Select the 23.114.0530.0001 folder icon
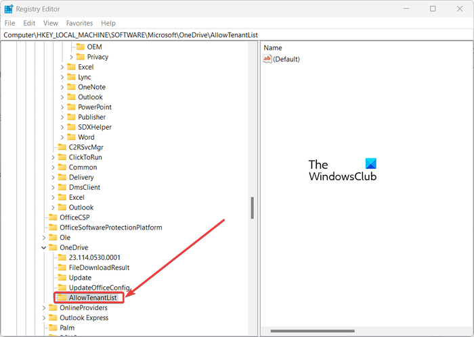The width and height of the screenshot is (474, 337). coord(62,257)
